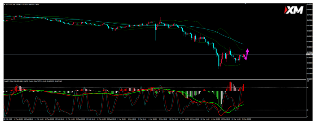
Task: Select the magenta forecast arrow
Action: click(246, 54)
